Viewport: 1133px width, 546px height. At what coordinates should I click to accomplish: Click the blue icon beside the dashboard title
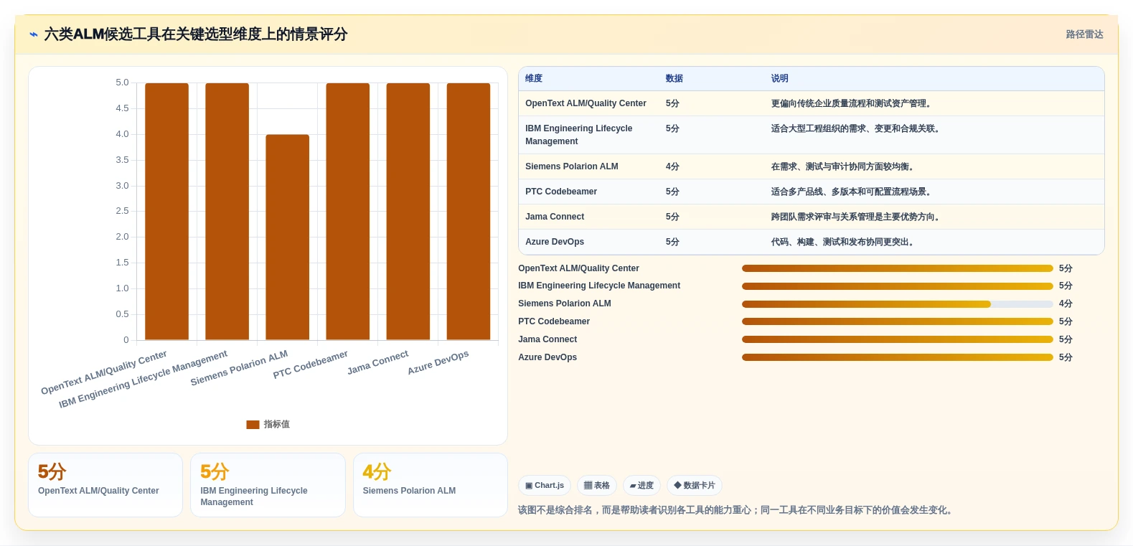click(x=34, y=34)
